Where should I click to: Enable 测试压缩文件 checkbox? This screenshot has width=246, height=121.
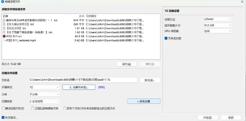click(3, 108)
